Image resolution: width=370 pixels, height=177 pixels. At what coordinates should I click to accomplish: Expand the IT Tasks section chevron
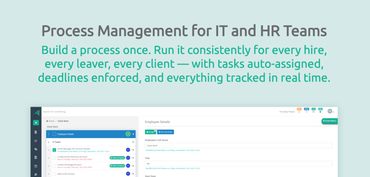(x=133, y=142)
